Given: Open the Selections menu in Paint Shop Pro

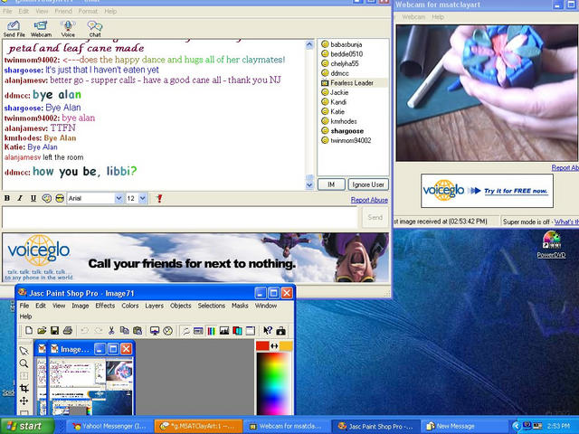Looking at the screenshot, I should (211, 306).
